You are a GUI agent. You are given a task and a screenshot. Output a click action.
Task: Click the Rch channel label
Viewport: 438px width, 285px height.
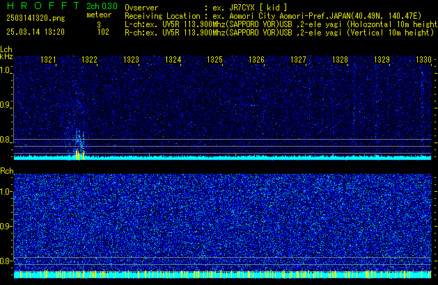click(x=7, y=171)
